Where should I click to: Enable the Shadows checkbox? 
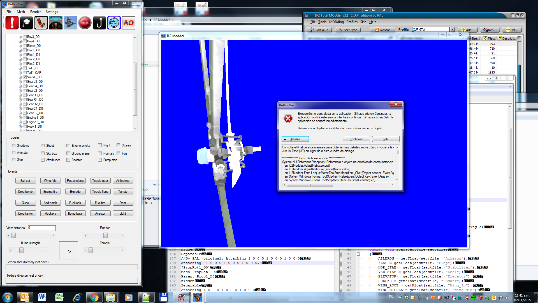(x=14, y=146)
